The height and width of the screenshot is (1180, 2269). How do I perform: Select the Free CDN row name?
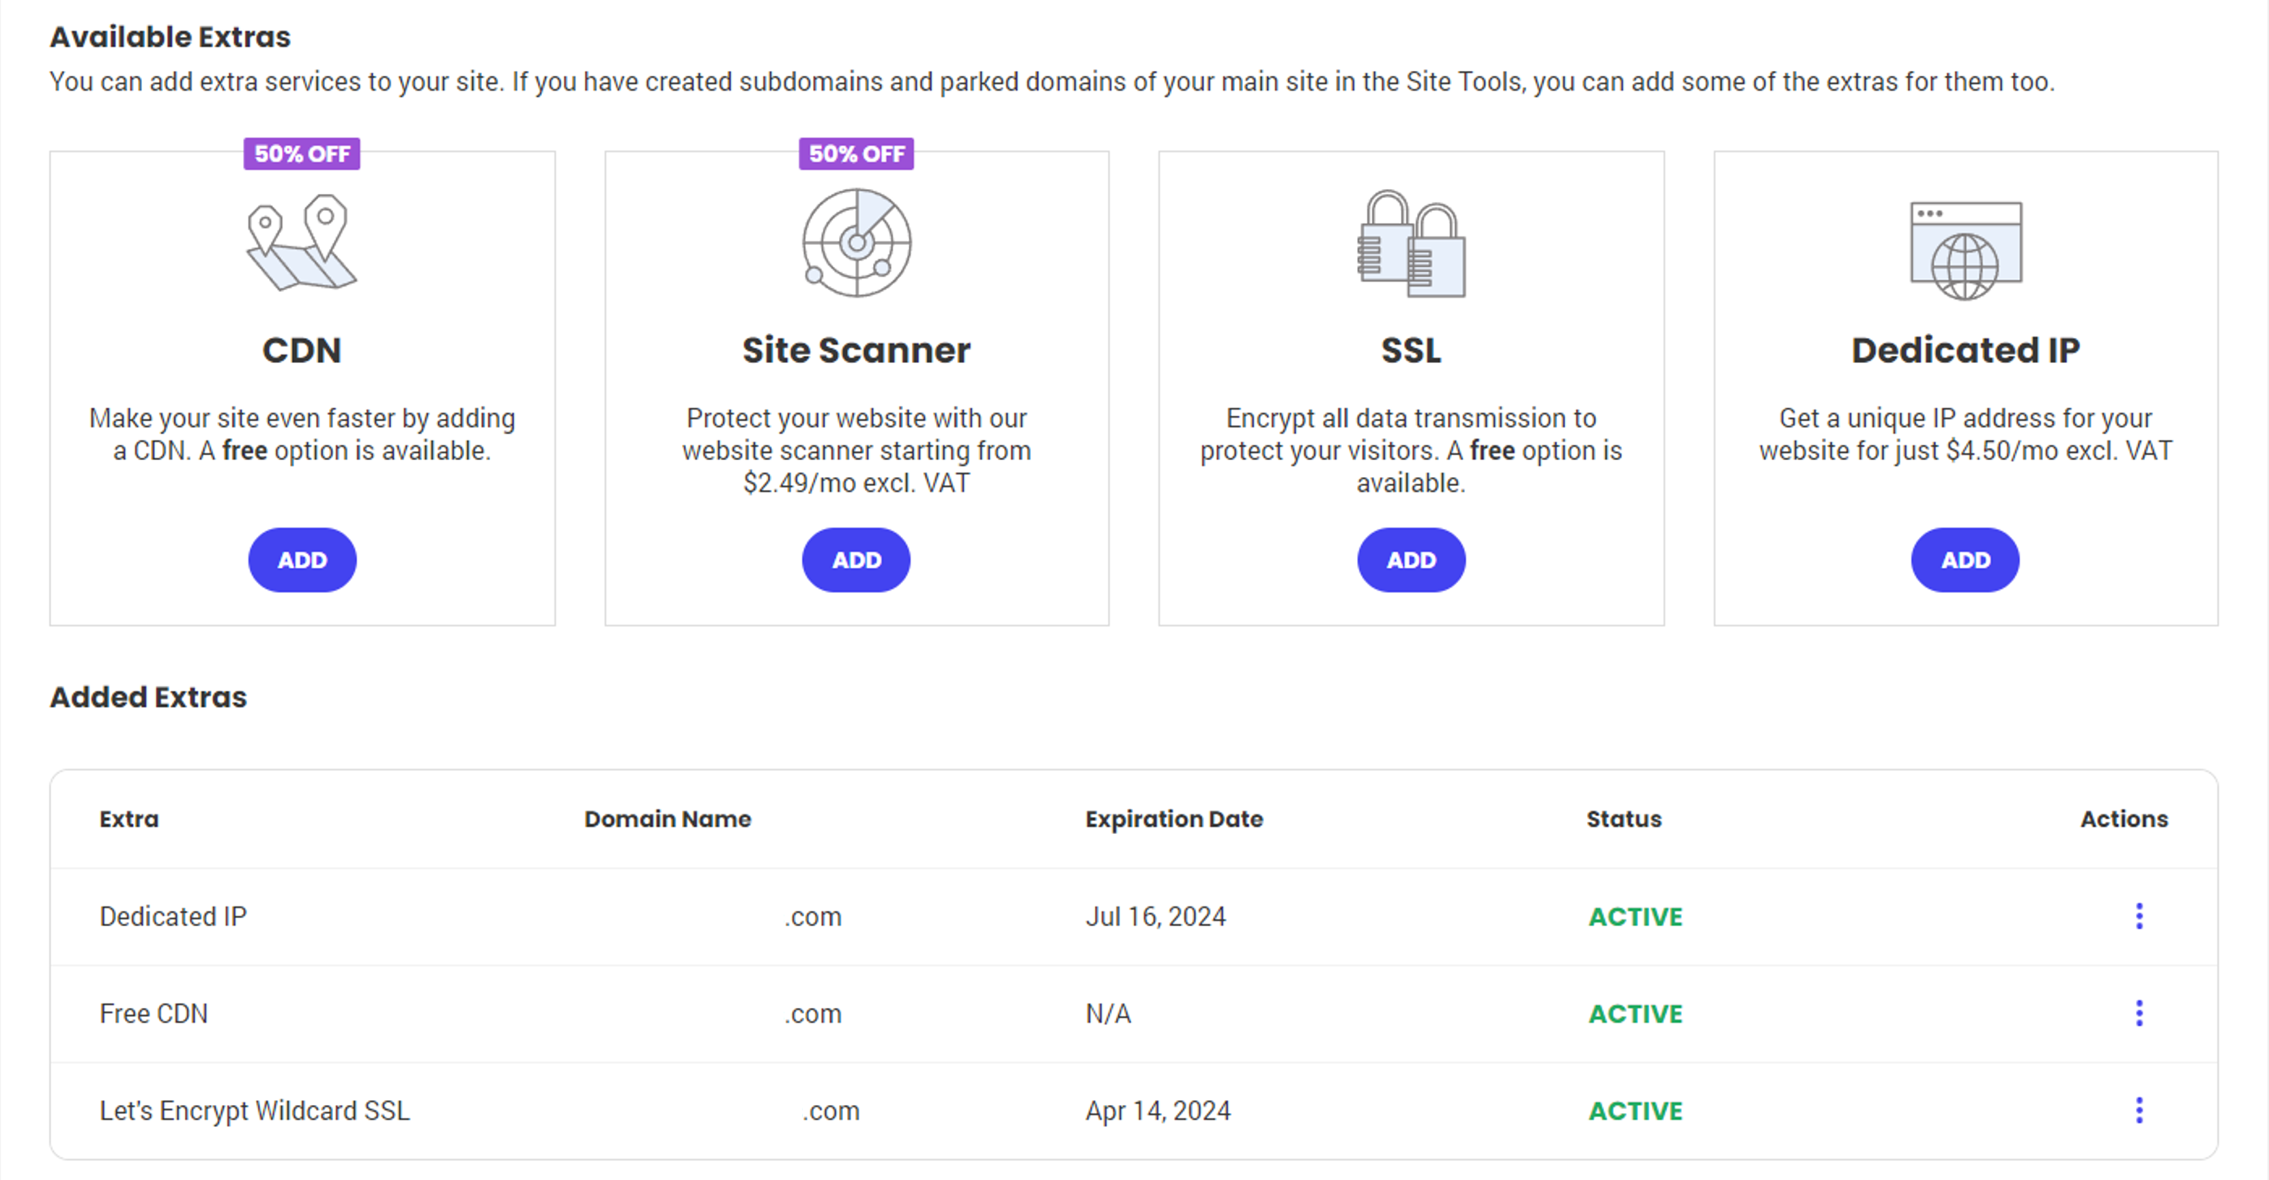click(x=154, y=1013)
